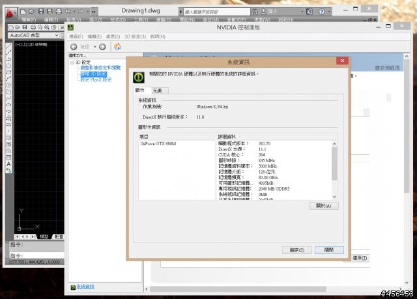Open NVIDIA 檔案(F) menu
The height and width of the screenshot is (299, 417).
(76, 36)
